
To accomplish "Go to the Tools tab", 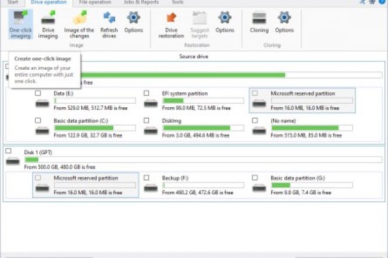I will 177,3.
